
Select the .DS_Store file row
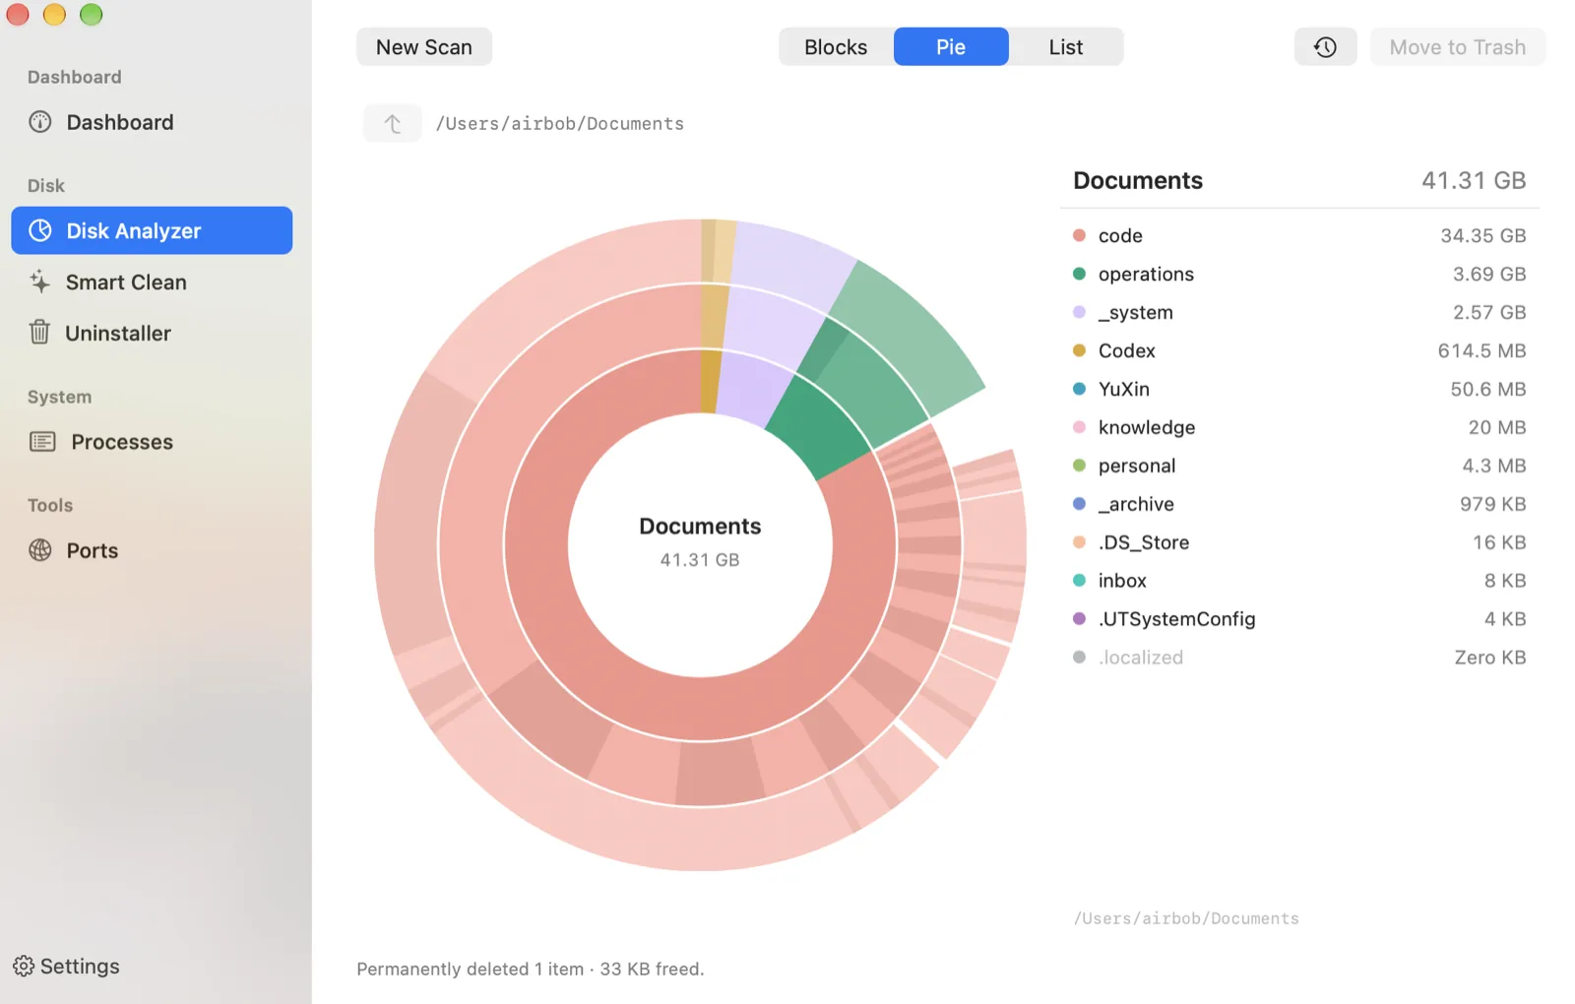pos(1299,542)
